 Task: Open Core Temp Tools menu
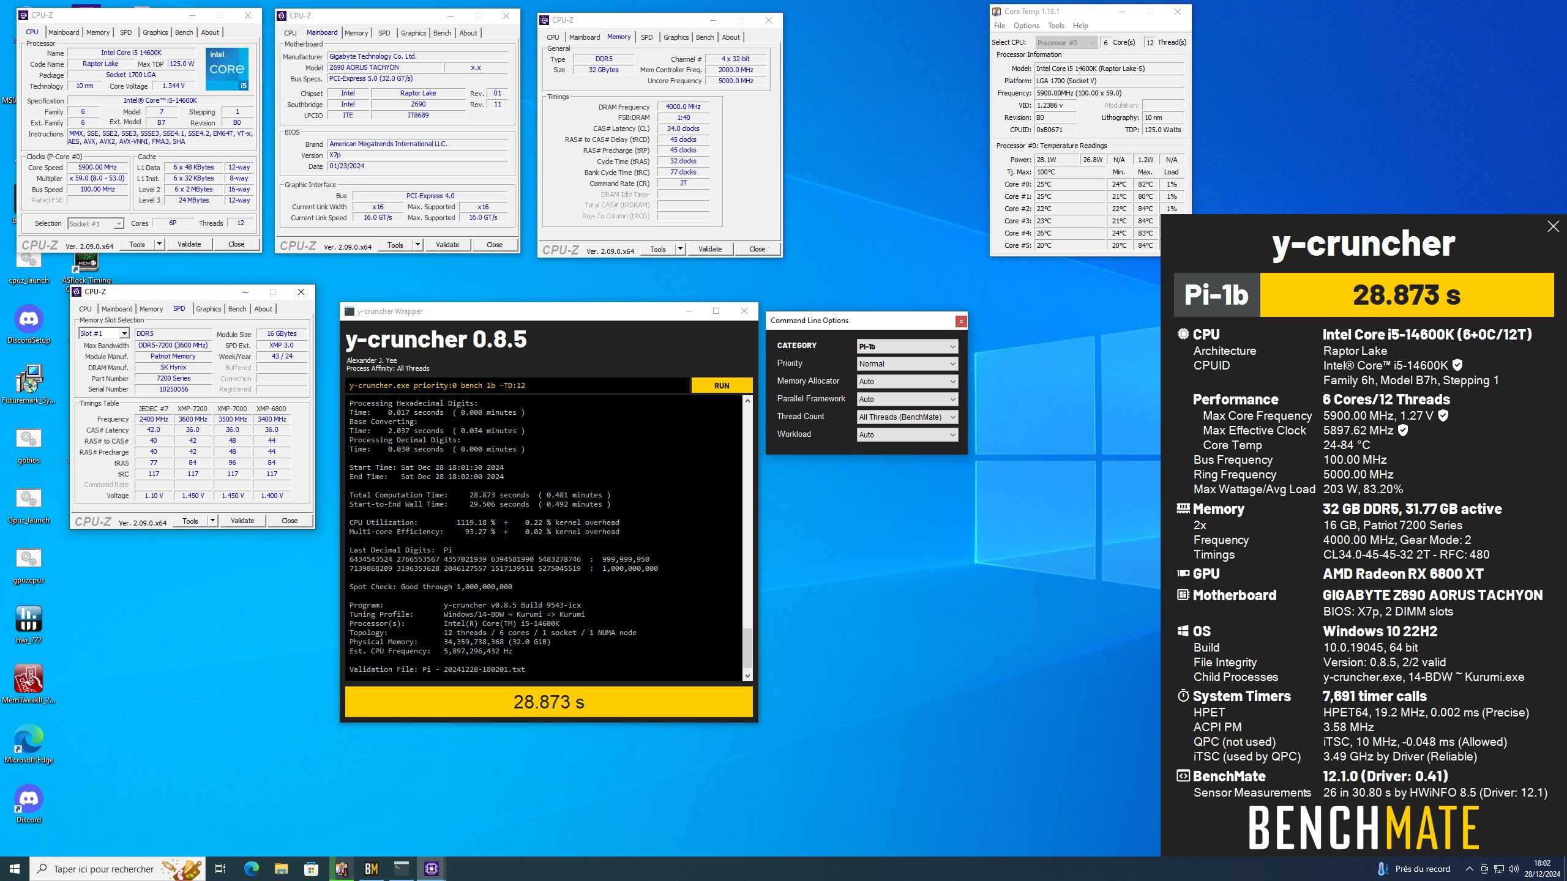coord(1056,26)
